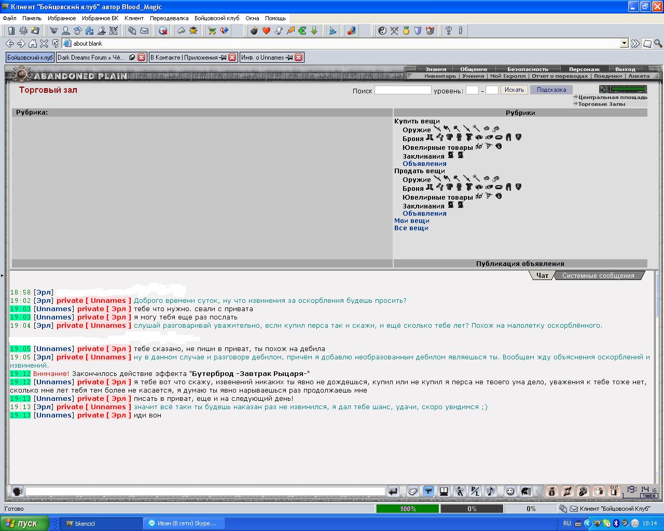Viewport: 664px width, 531px height.
Task: Toggle the highlighted chat filter button
Action: 428,491
